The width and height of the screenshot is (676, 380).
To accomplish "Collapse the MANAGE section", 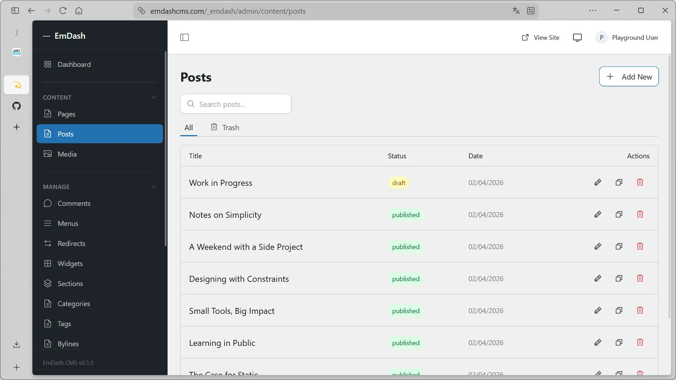I will [154, 187].
